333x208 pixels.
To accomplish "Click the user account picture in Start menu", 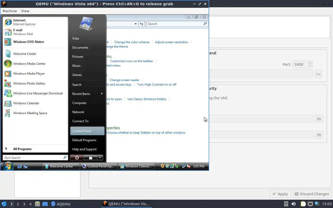I will pos(86,24).
